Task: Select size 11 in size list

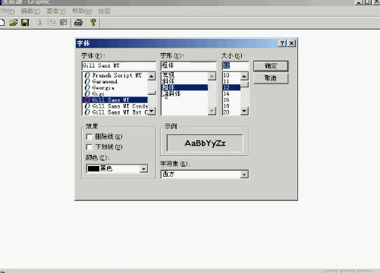Action: pyautogui.click(x=231, y=81)
